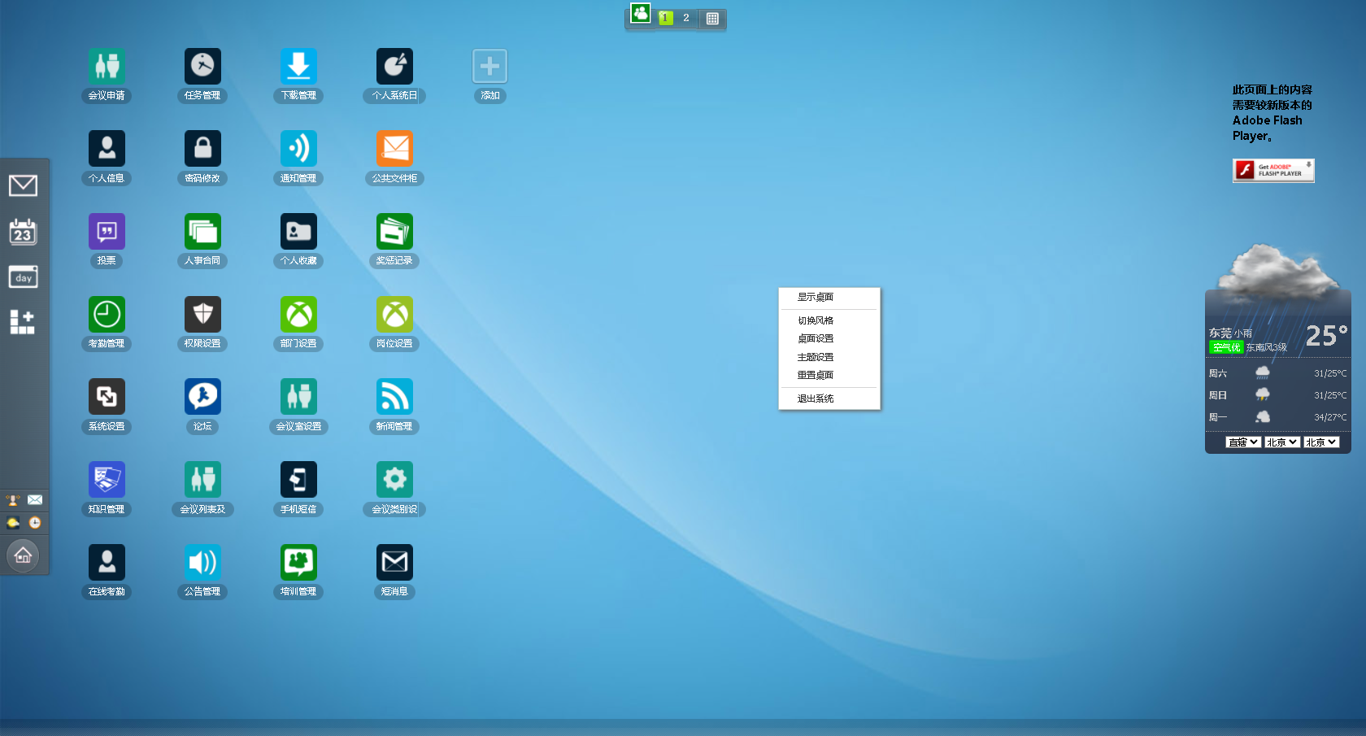Open the 下载管理 download manager
The height and width of the screenshot is (736, 1366).
pyautogui.click(x=298, y=67)
